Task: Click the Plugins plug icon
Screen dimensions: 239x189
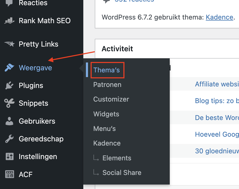Action: click(9, 86)
